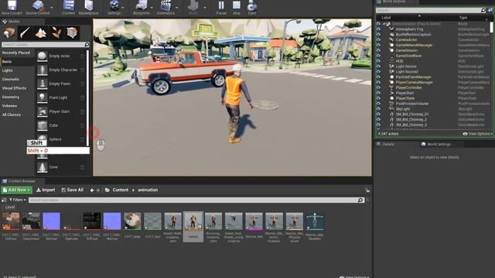The image size is (495, 278).
Task: Click the Content Browser asset search field
Action: coord(196,200)
